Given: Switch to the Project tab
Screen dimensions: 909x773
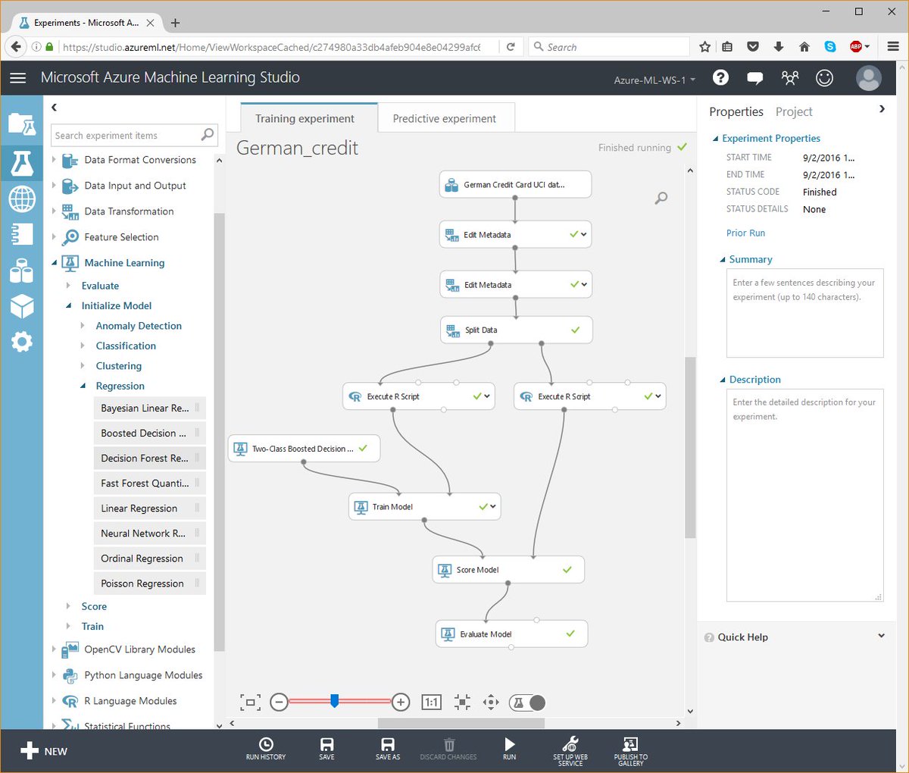Looking at the screenshot, I should pos(794,111).
